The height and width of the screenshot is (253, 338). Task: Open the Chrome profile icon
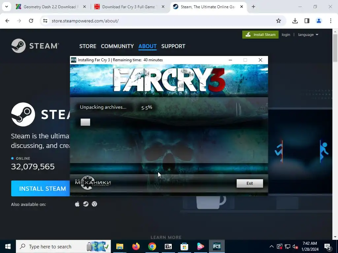click(319, 21)
